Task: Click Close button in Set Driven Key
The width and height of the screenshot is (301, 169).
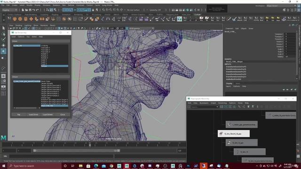Action: pyautogui.click(x=63, y=115)
